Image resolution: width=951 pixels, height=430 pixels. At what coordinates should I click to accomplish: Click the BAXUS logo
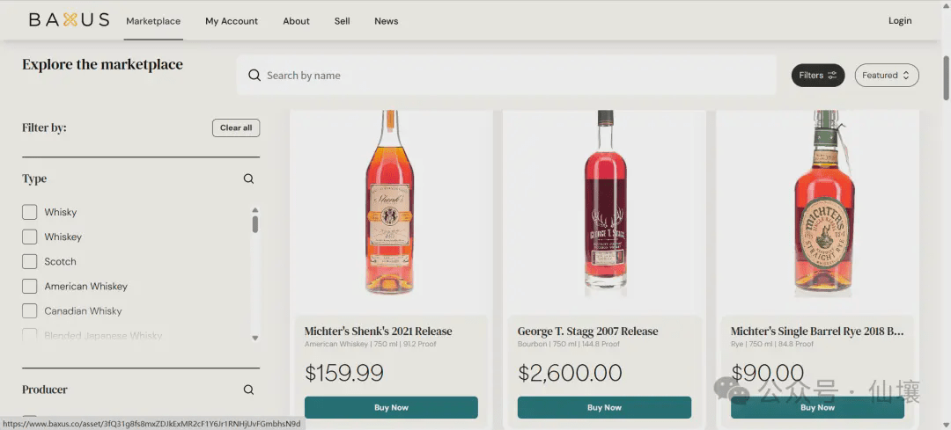click(69, 20)
